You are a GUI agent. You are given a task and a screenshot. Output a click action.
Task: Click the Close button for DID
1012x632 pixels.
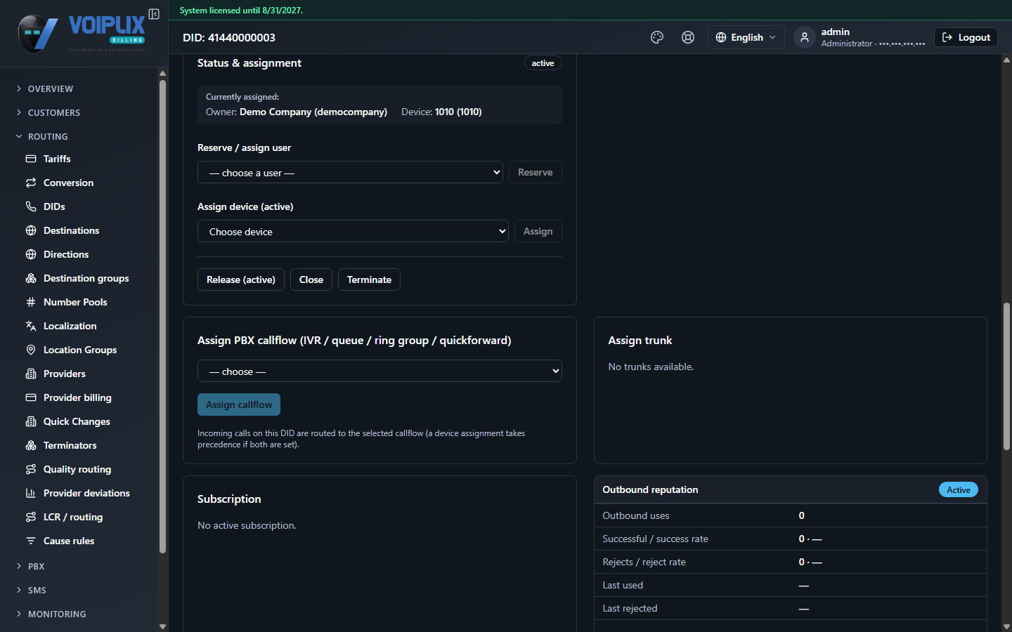[311, 279]
